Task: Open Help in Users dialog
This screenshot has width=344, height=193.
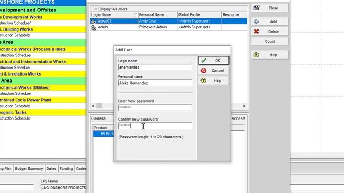Action: click(270, 55)
